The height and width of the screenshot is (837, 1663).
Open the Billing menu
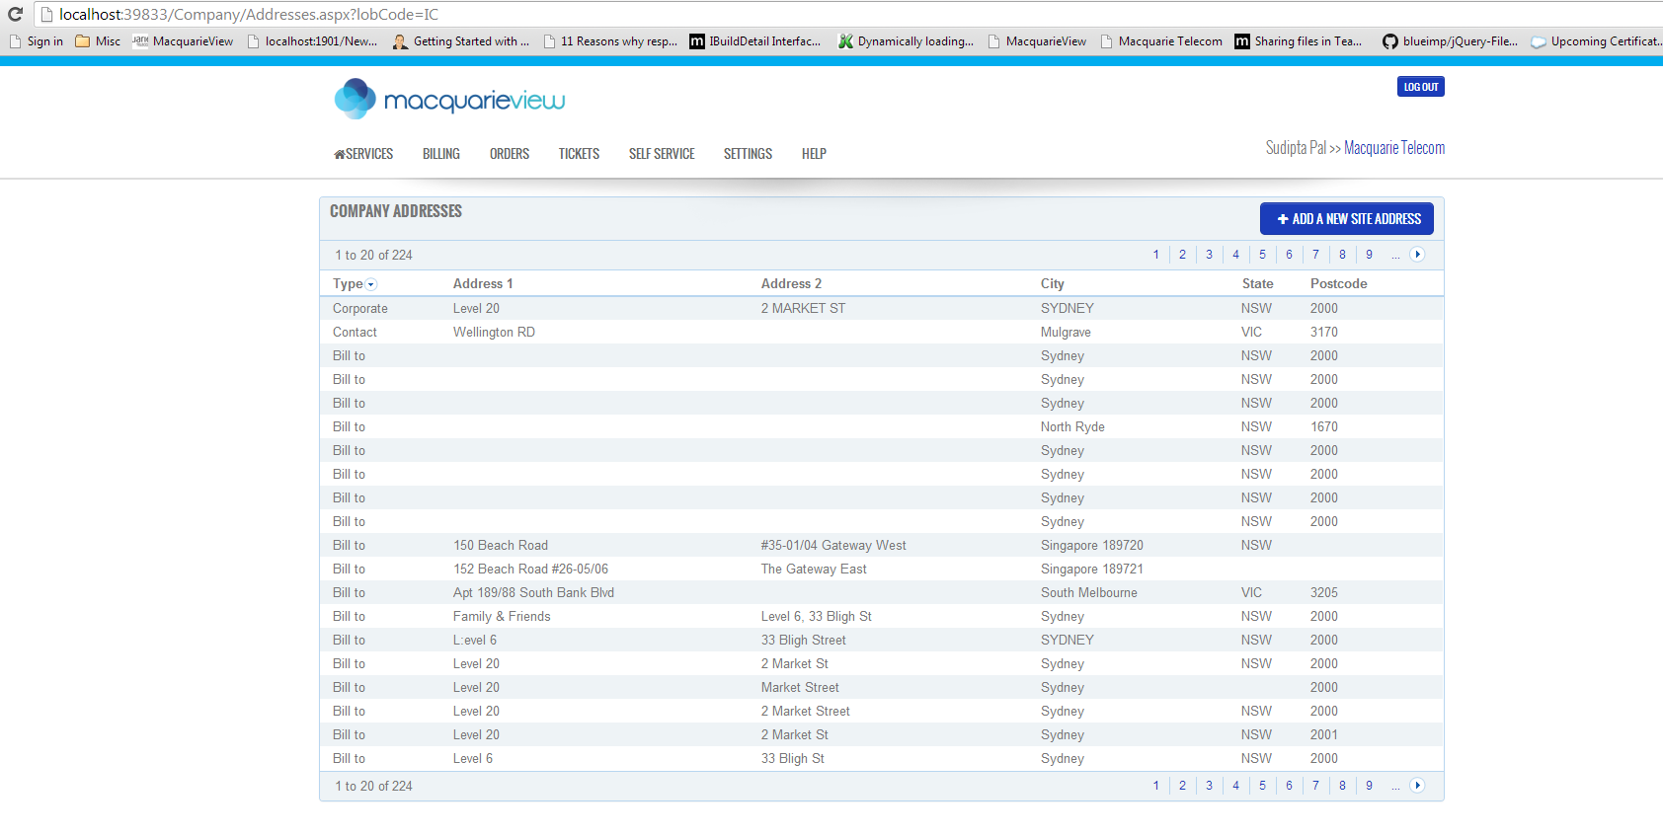(x=440, y=154)
